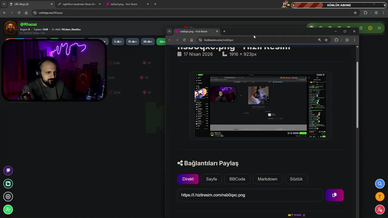This screenshot has height=218, width=388.
Task: Open the settings gear in left sidebar
Action: pos(8,197)
